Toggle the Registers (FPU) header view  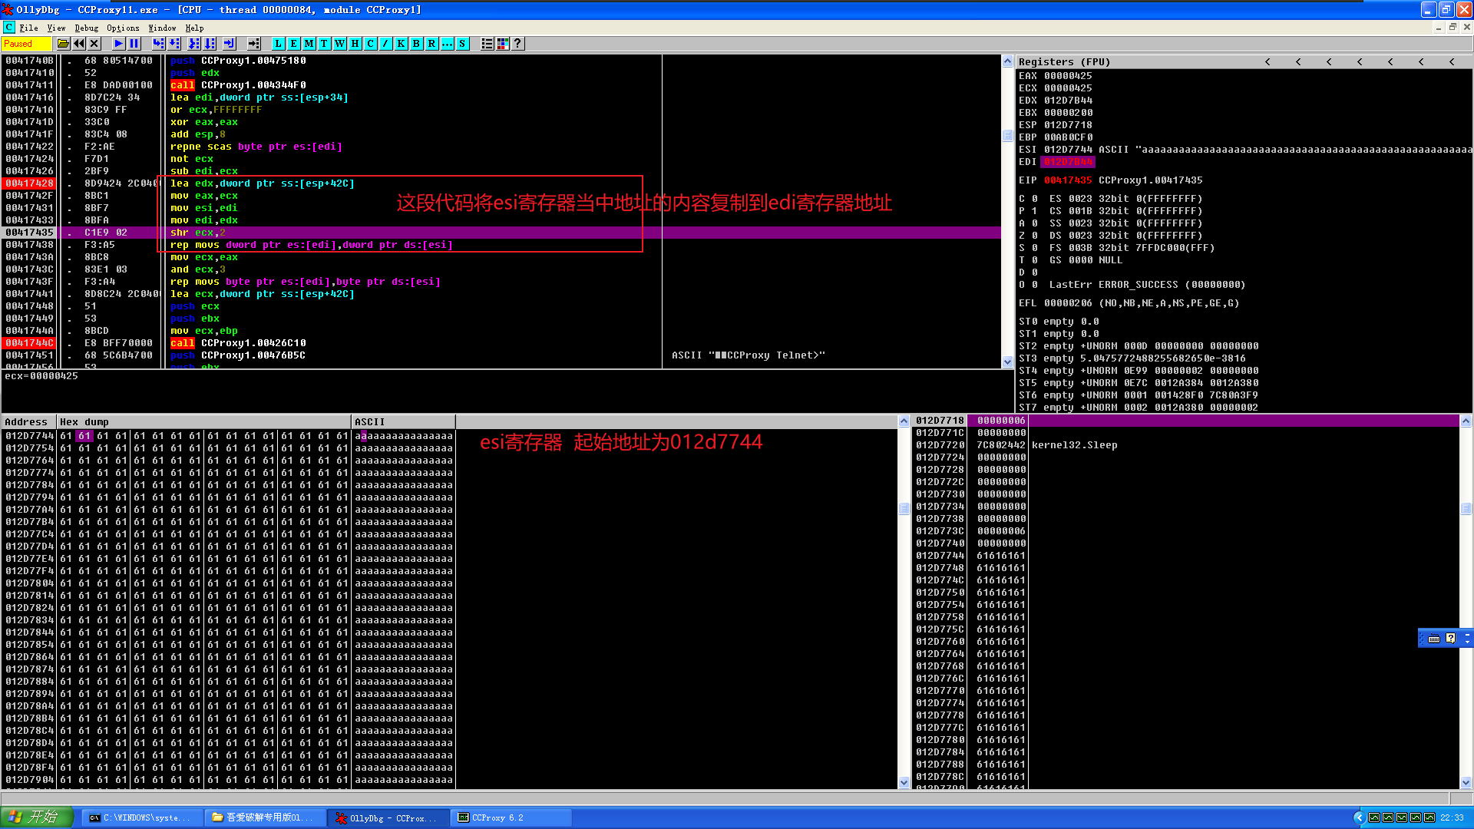tap(1064, 62)
